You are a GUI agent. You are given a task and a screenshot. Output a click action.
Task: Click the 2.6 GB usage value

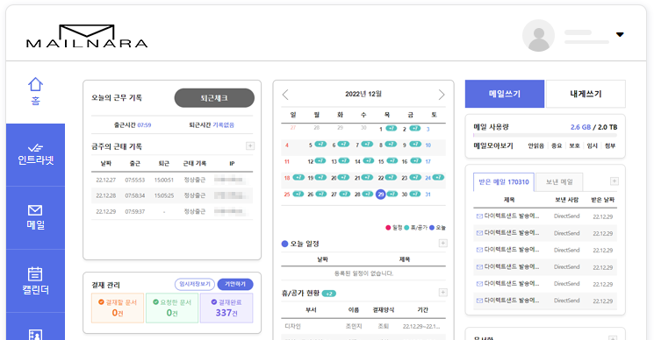[580, 127]
